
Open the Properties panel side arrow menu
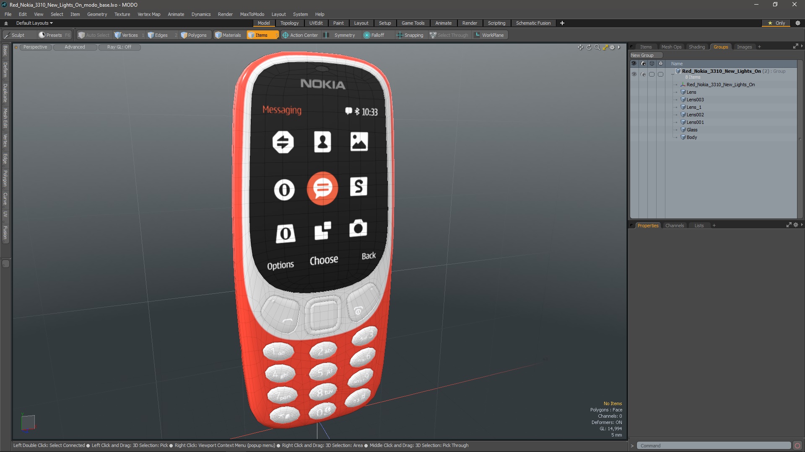pos(802,225)
